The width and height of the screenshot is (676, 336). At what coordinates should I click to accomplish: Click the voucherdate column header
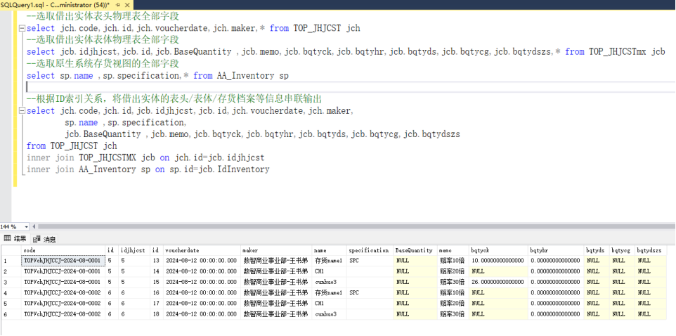coord(202,250)
